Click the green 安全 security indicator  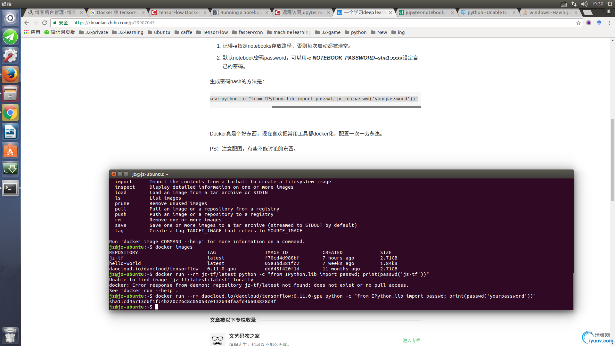pyautogui.click(x=61, y=23)
